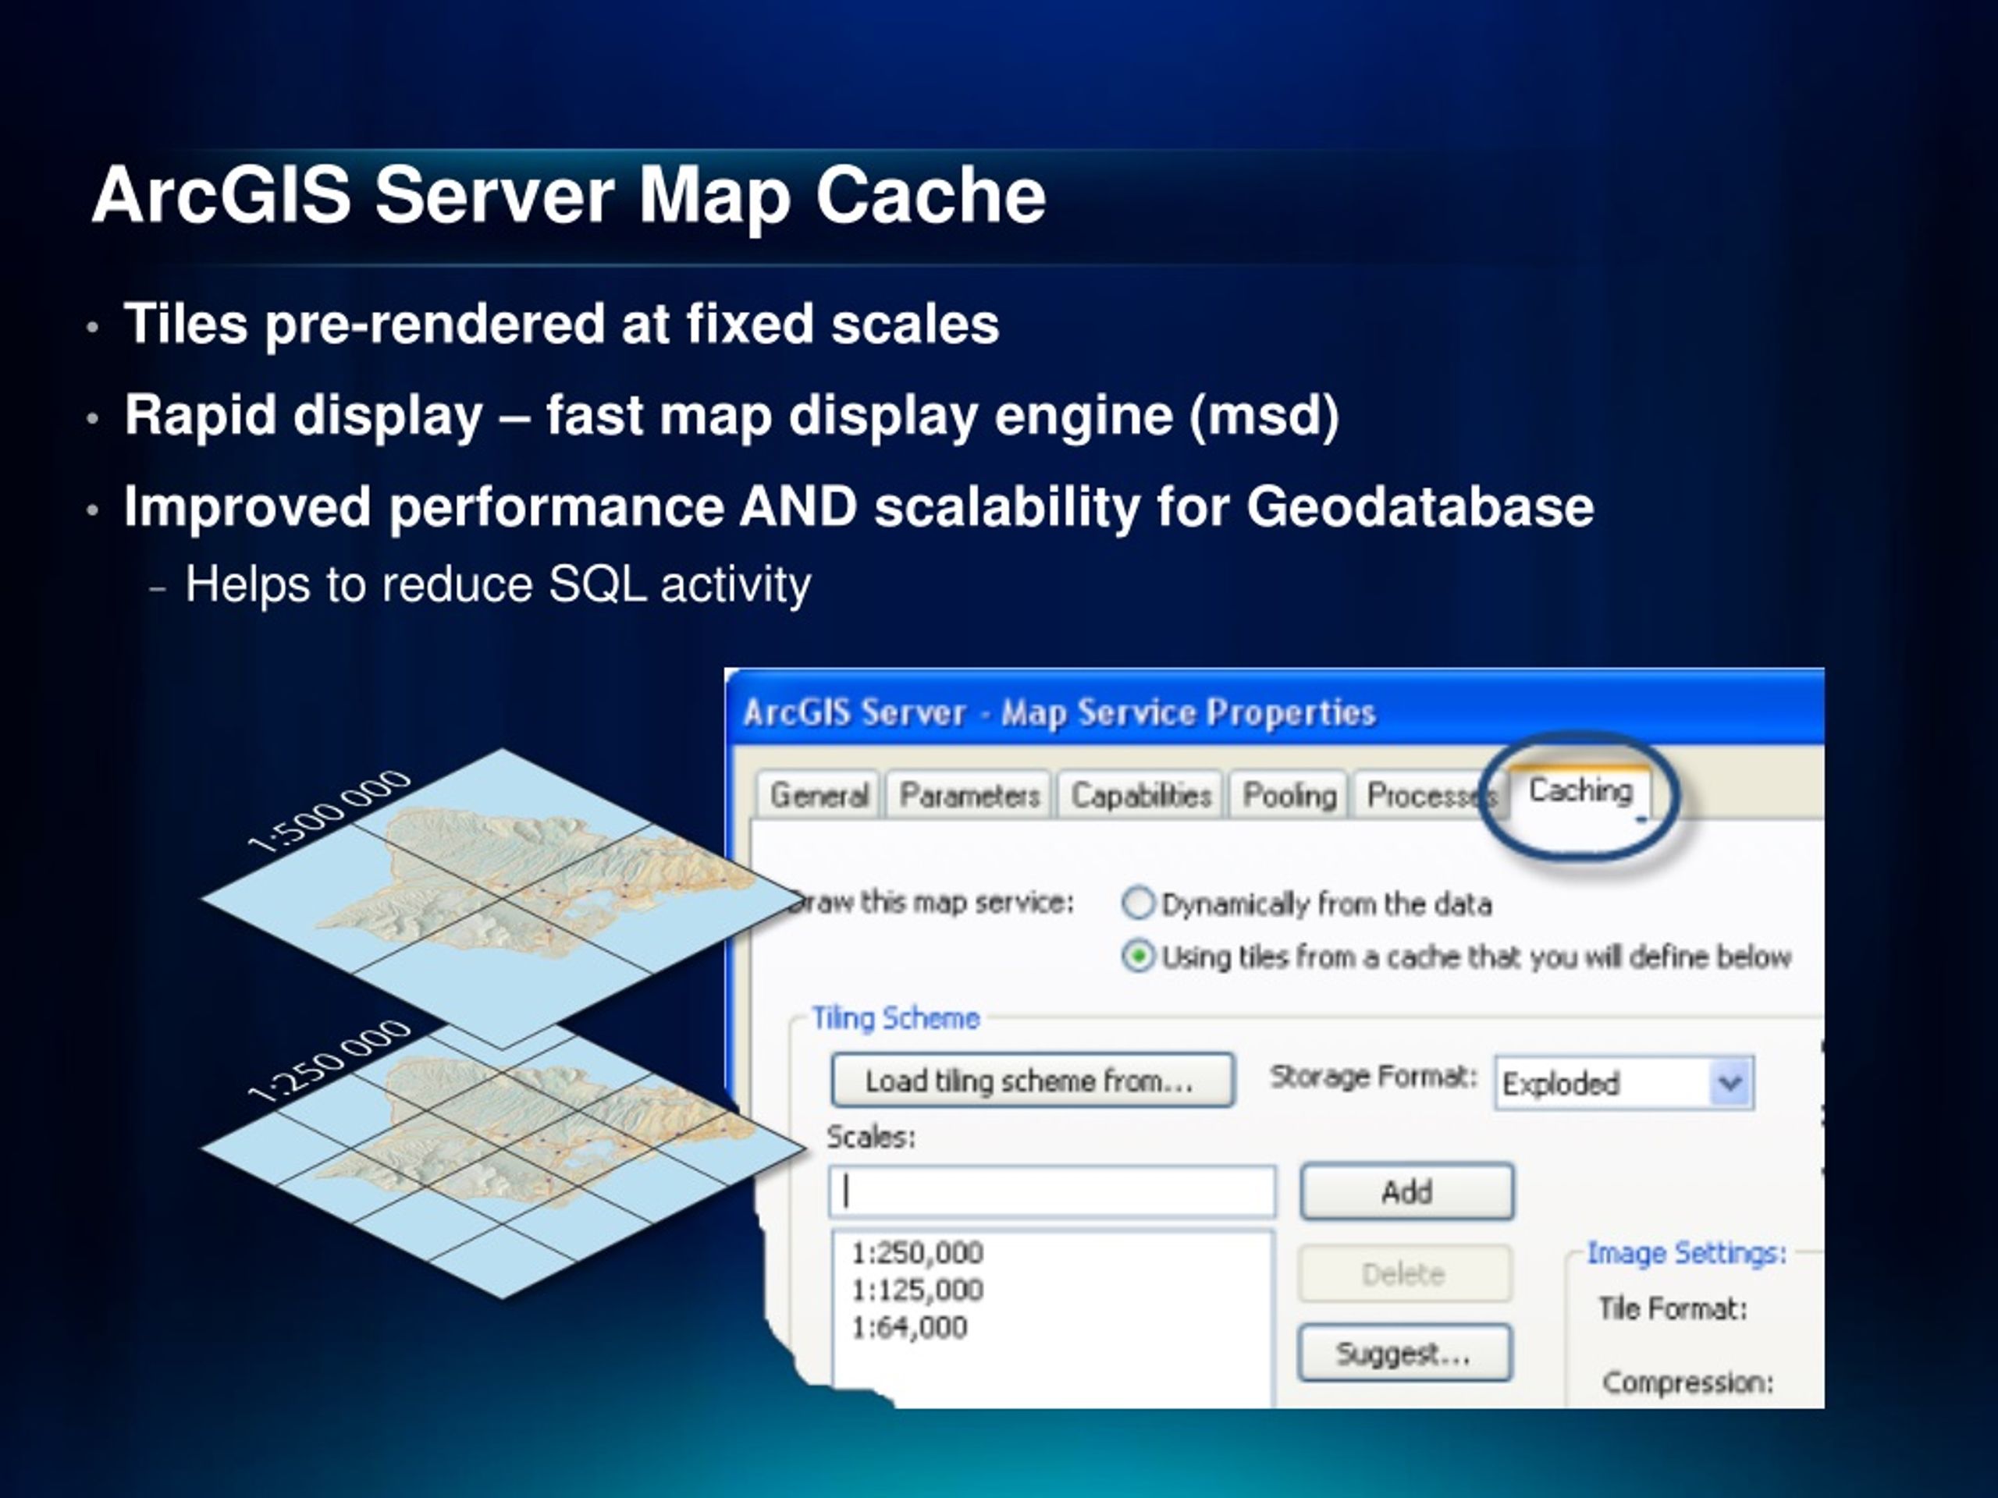Open the Processes tab
The width and height of the screenshot is (1998, 1498).
1428,796
